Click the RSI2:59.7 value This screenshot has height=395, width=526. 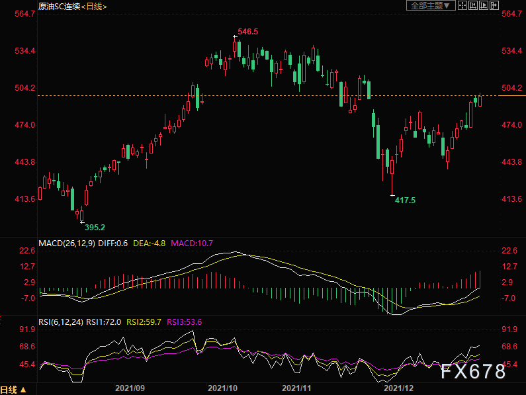coord(144,322)
